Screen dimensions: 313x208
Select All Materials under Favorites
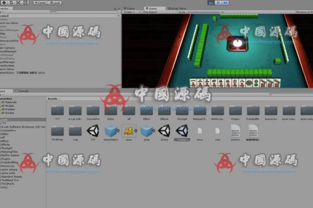(x=9, y=102)
